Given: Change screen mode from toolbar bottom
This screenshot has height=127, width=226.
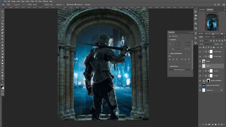Looking at the screenshot, I should pyautogui.click(x=2, y=94).
